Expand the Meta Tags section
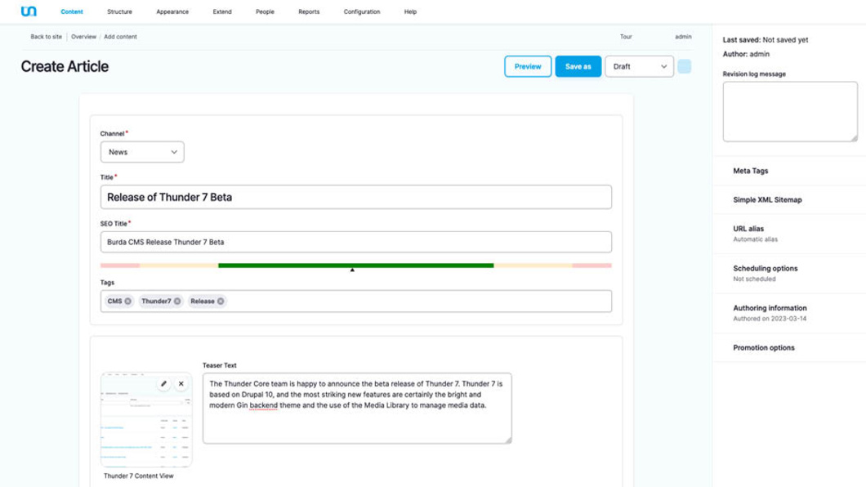The width and height of the screenshot is (866, 487). pyautogui.click(x=750, y=171)
